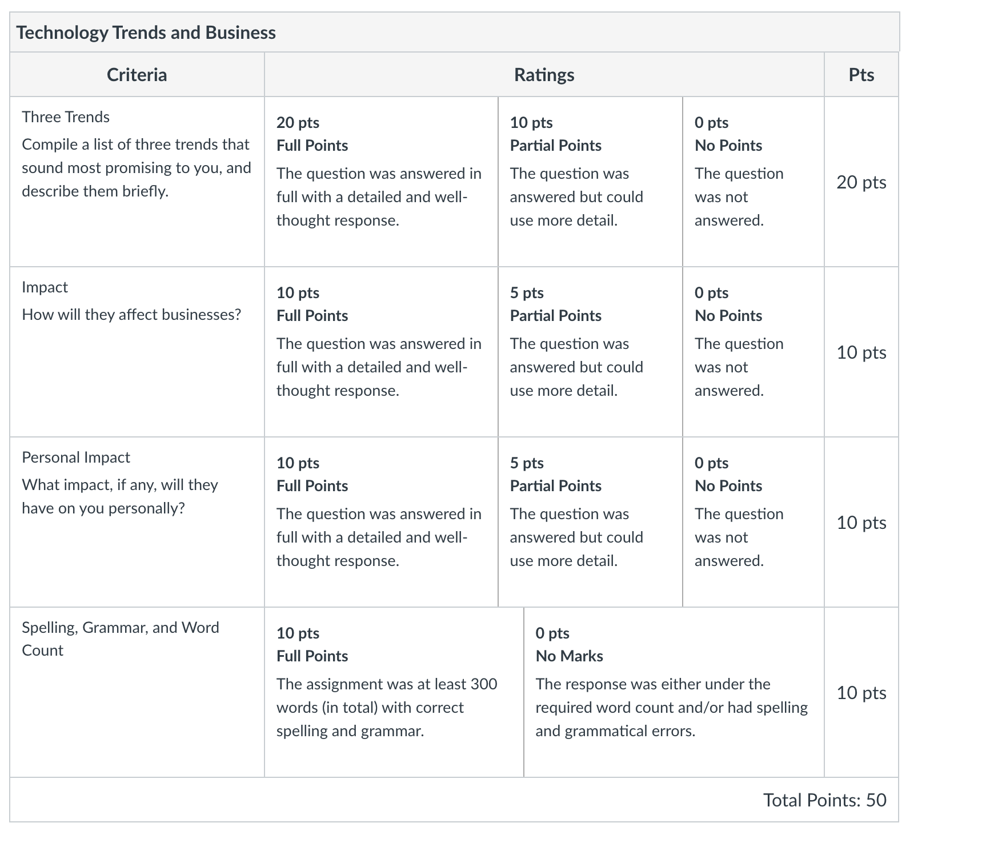Click the Total Points: 50 text
Screen dimensions: 1002x843
tap(825, 800)
